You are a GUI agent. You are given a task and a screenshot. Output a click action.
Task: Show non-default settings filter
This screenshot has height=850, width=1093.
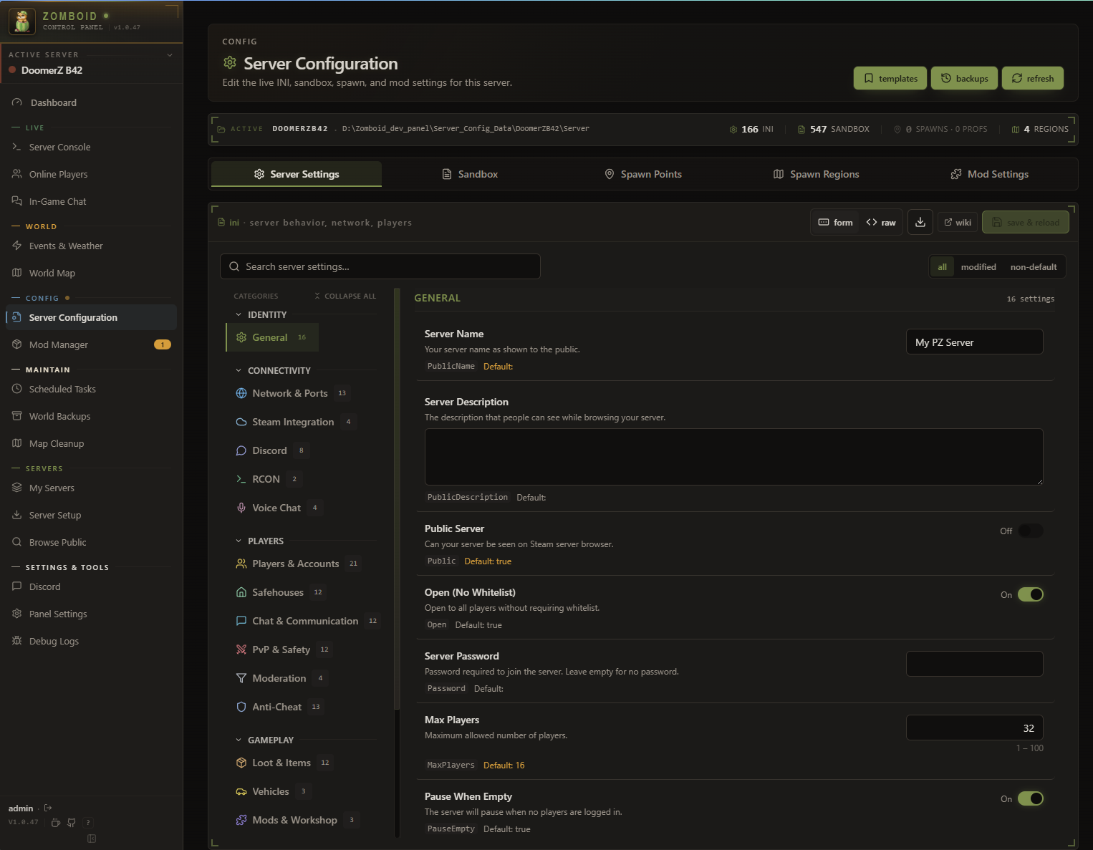point(1034,266)
